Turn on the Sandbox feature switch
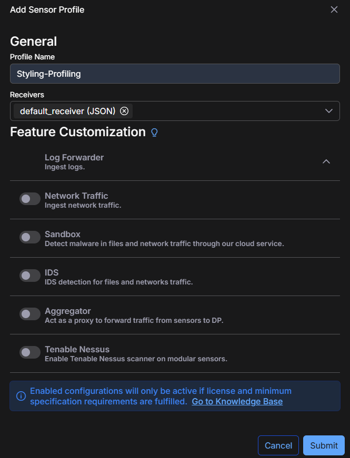350x458 pixels. pos(30,237)
